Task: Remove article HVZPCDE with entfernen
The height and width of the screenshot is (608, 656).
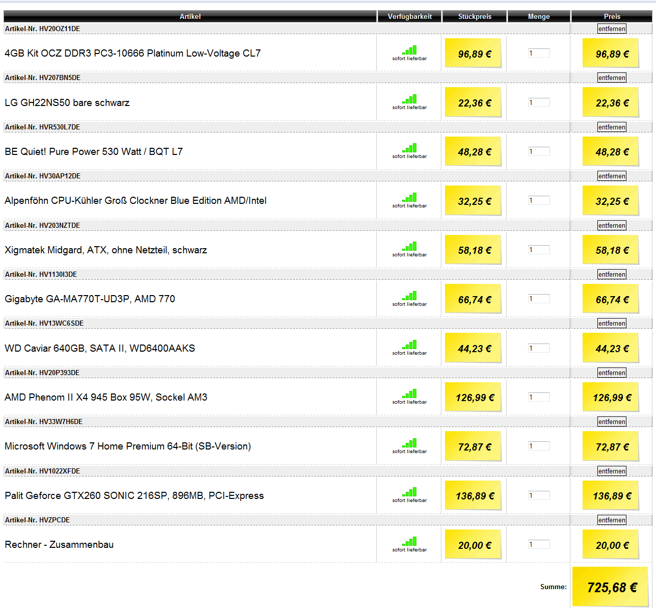Action: tap(612, 520)
